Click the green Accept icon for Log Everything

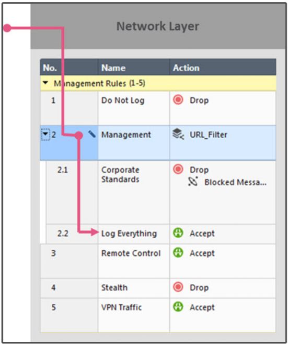[x=178, y=233]
